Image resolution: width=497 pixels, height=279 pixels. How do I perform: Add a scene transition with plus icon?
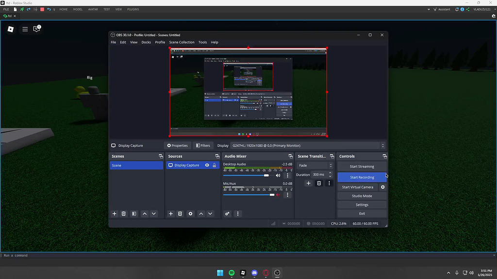(x=308, y=183)
